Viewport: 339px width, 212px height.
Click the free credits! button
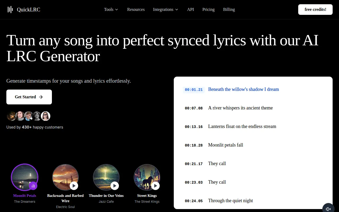(315, 10)
